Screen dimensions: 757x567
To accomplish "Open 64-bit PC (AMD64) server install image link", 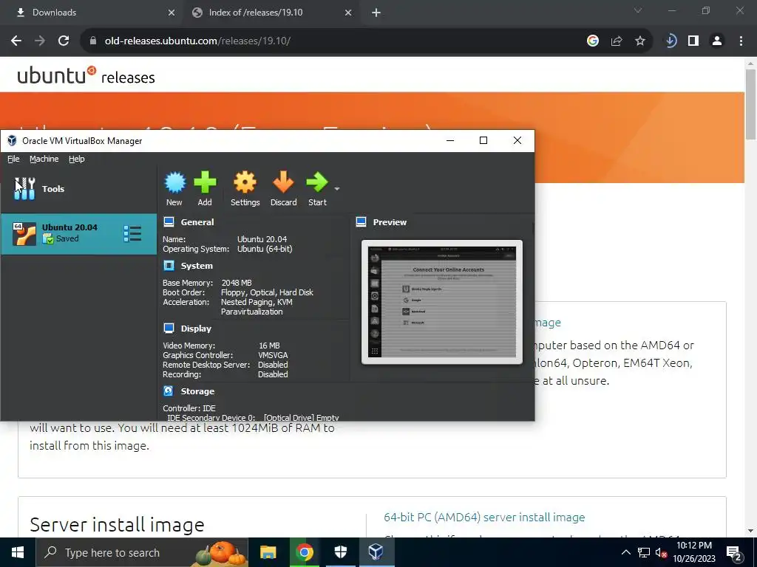I will coord(484,518).
